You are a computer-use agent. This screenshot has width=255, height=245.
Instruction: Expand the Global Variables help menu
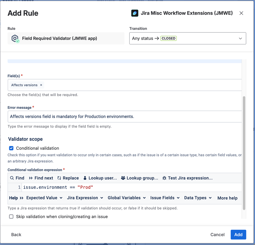point(127,198)
